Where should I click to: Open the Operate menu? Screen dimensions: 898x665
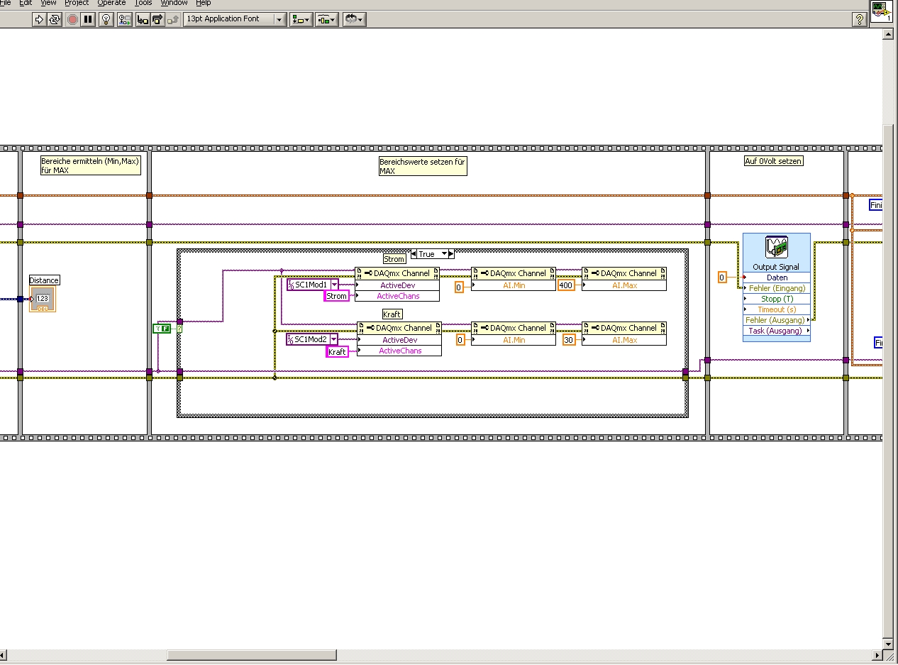111,3
